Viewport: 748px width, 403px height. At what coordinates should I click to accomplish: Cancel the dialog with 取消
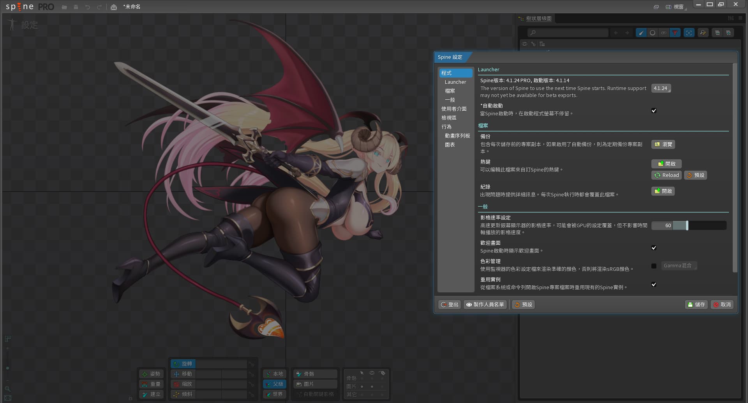pos(722,304)
